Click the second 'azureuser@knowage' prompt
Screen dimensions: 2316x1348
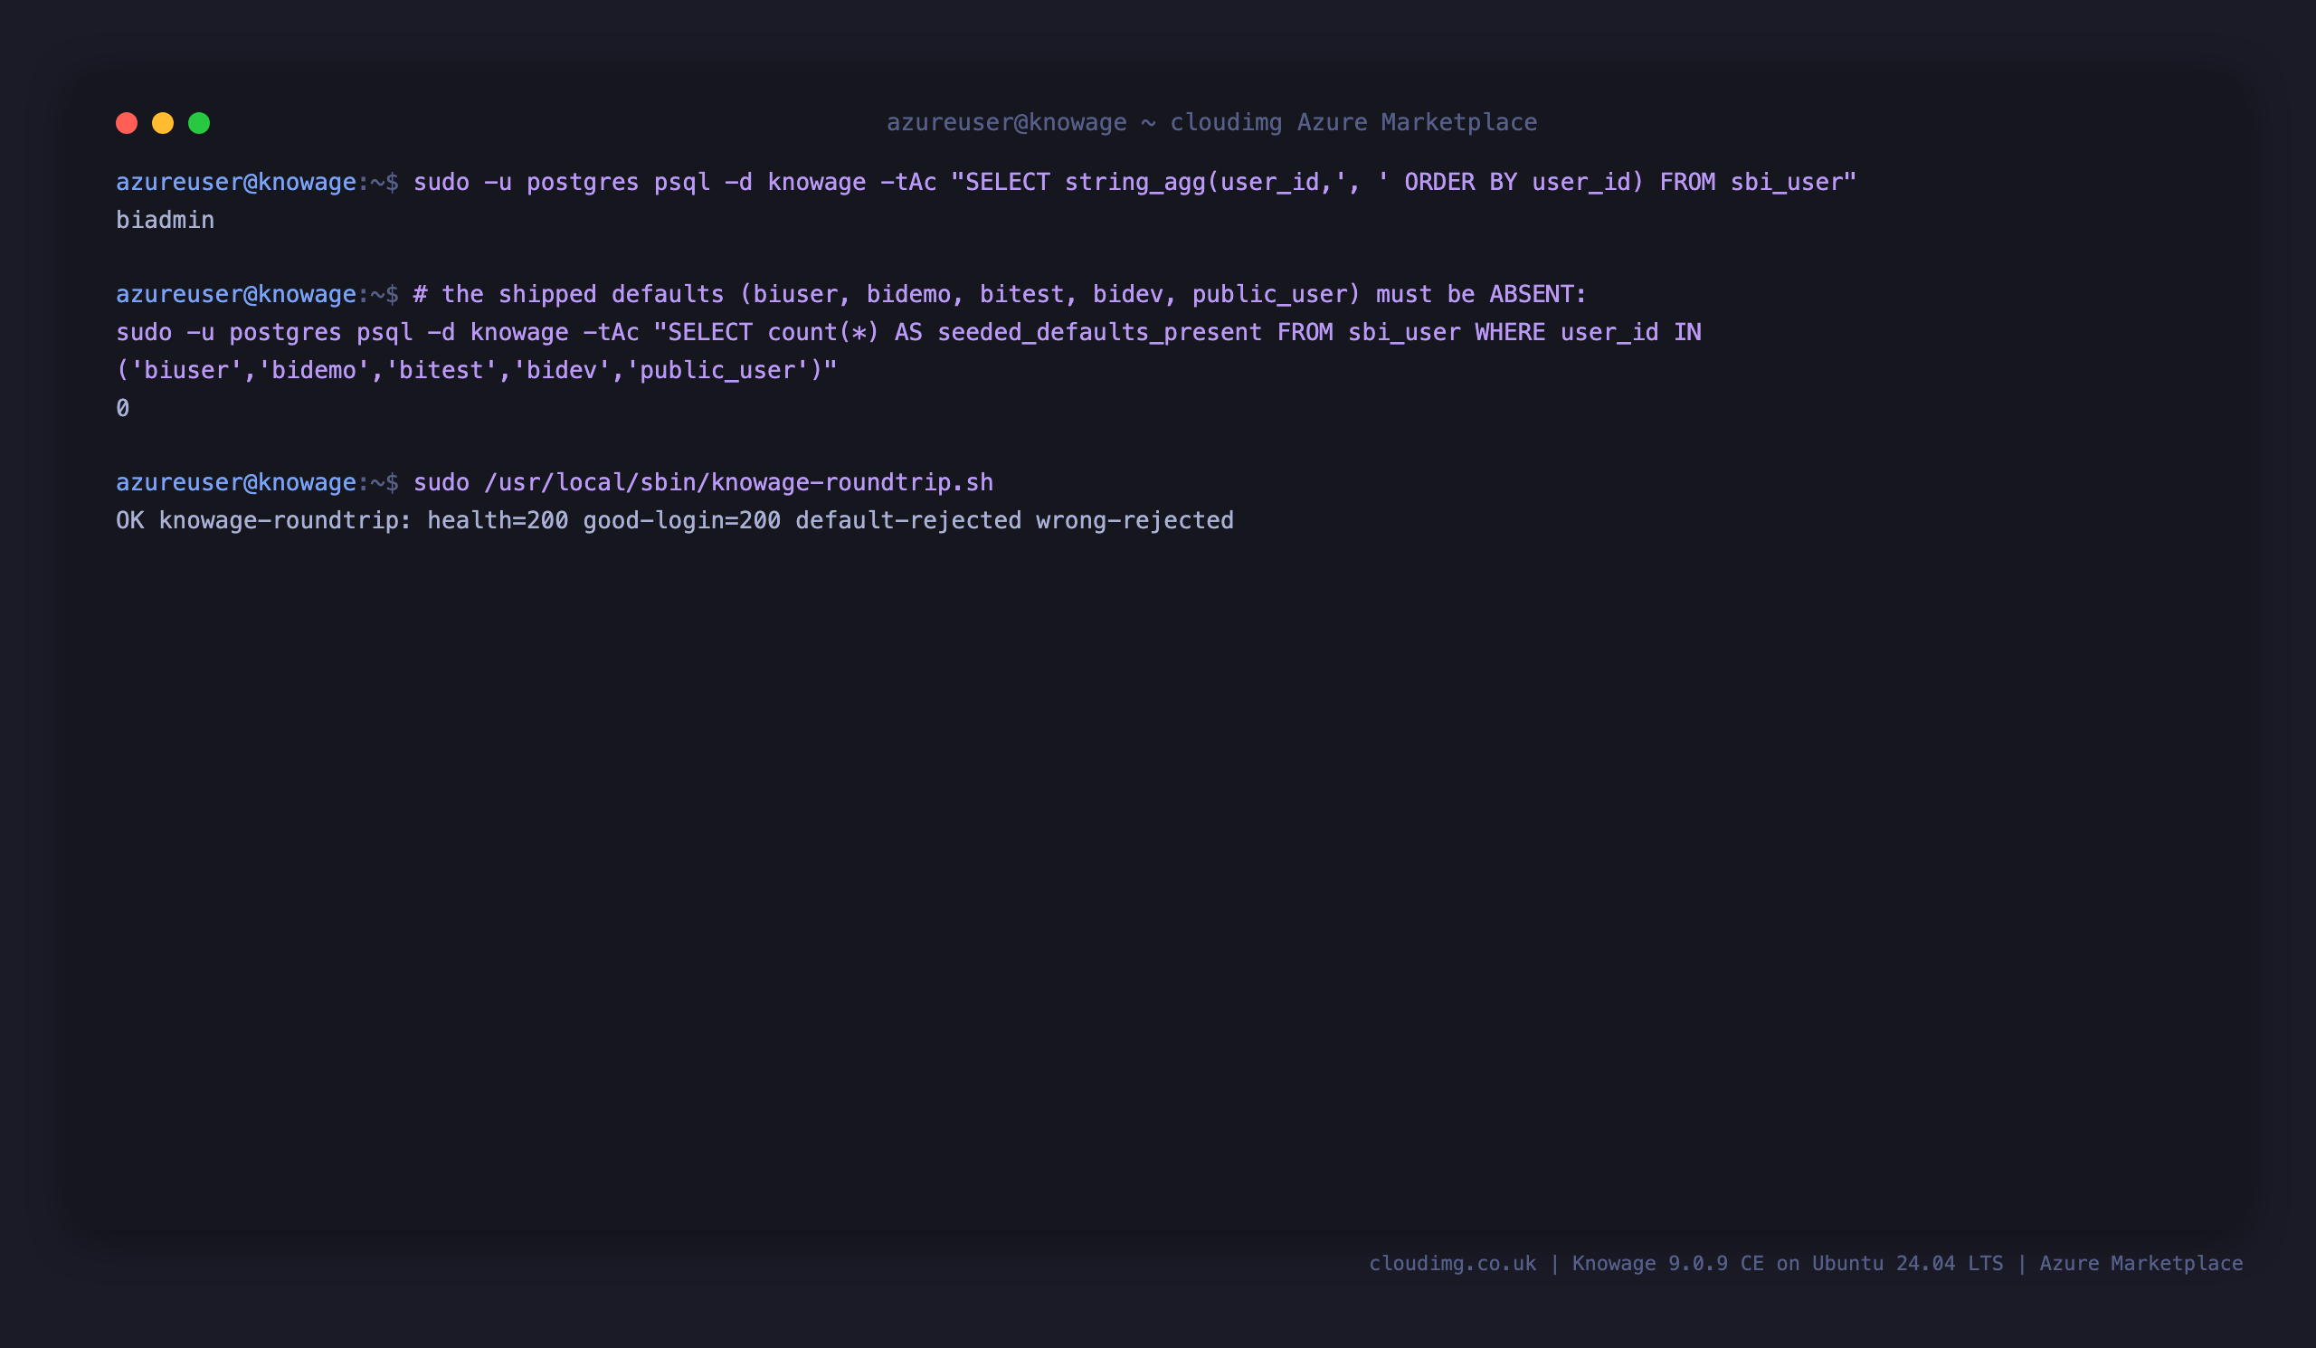(x=236, y=294)
